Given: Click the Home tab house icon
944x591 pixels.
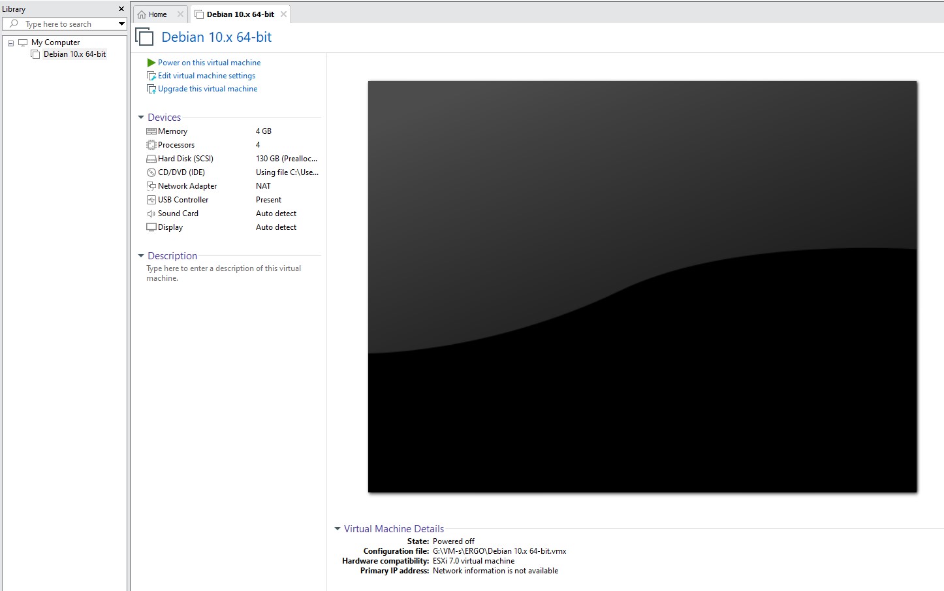Looking at the screenshot, I should pos(142,14).
